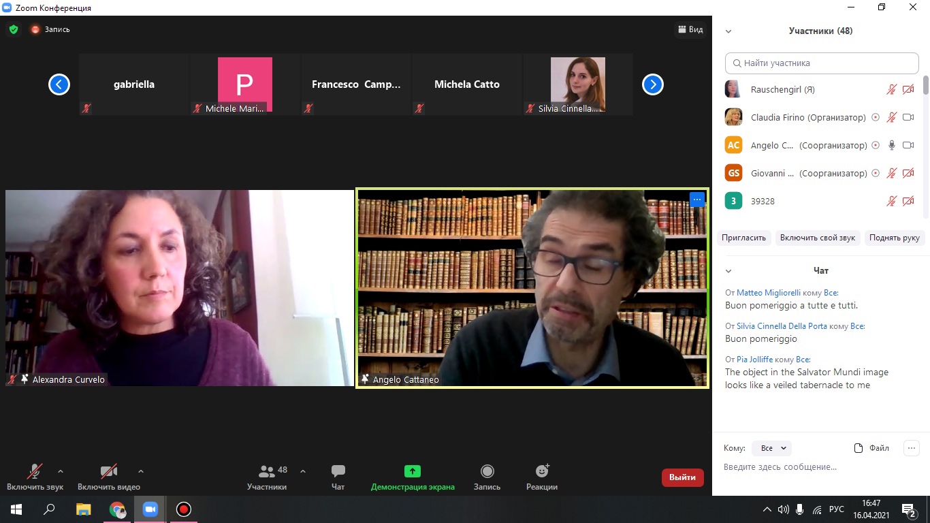Click the green Share Screen (Демонстрация экрана) icon
The width and height of the screenshot is (930, 523).
(412, 471)
